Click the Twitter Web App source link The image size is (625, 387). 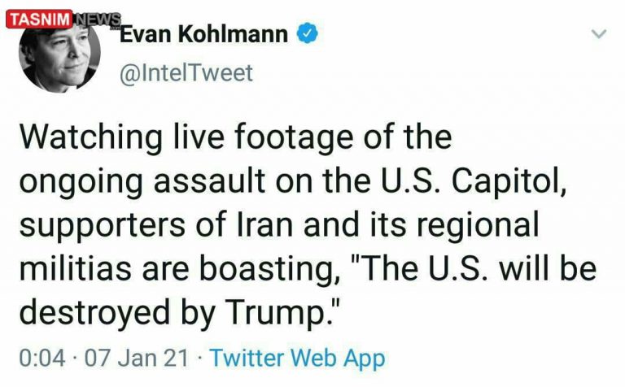tap(298, 358)
